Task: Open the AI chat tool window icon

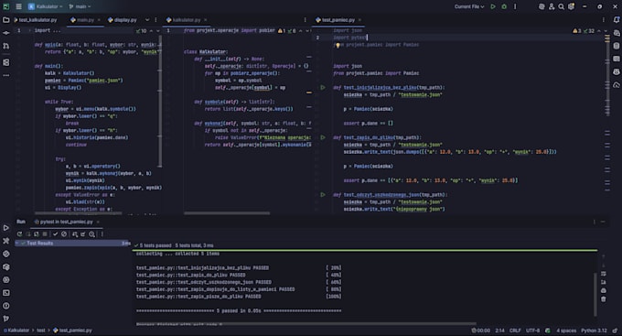Action: coord(616,33)
